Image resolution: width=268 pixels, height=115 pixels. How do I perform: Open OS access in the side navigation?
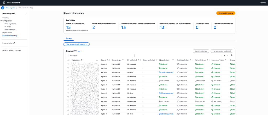(8, 27)
